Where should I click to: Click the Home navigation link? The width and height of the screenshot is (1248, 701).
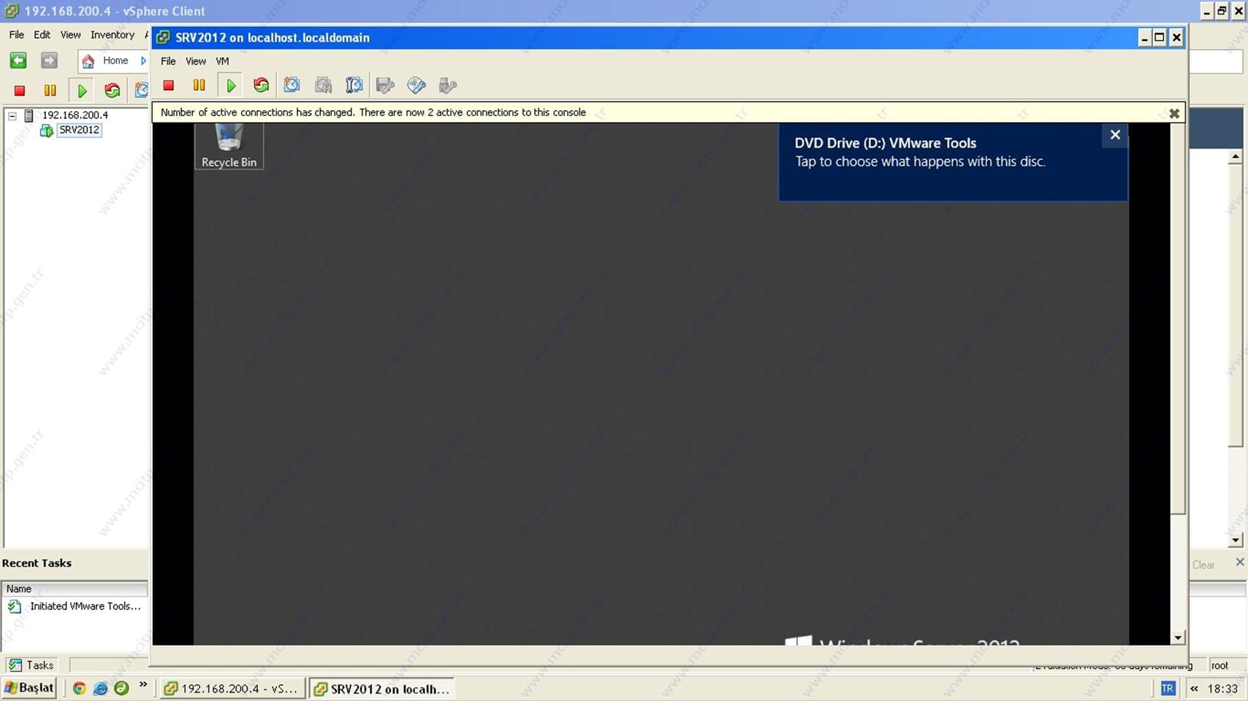tap(115, 61)
